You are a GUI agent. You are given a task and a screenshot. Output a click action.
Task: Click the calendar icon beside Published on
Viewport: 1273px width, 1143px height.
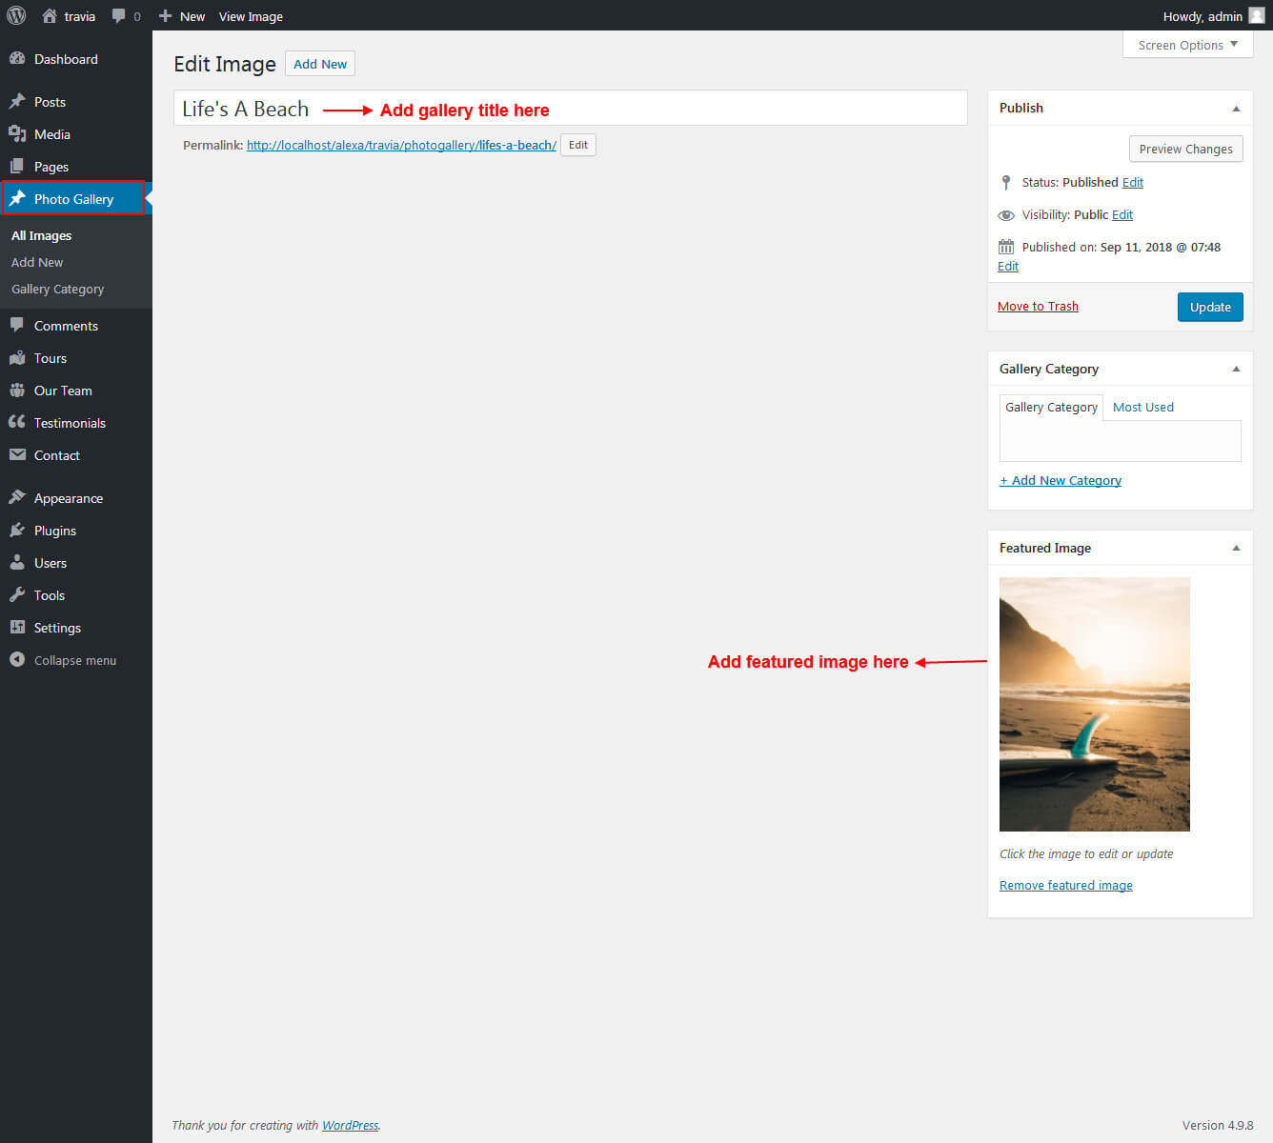click(x=1006, y=247)
